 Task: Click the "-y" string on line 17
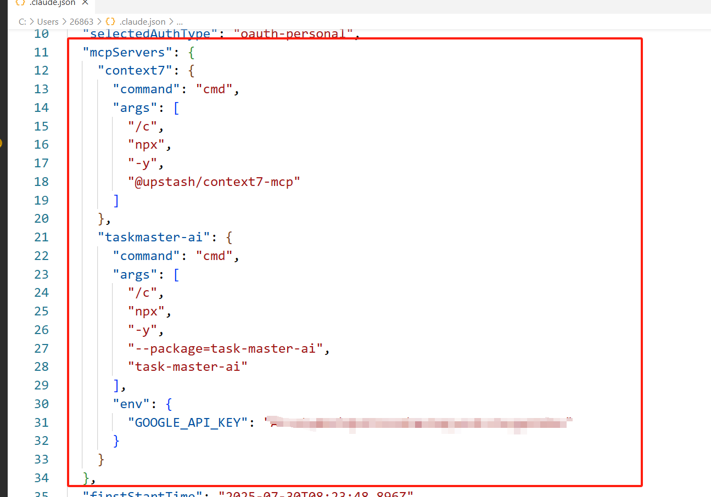143,163
